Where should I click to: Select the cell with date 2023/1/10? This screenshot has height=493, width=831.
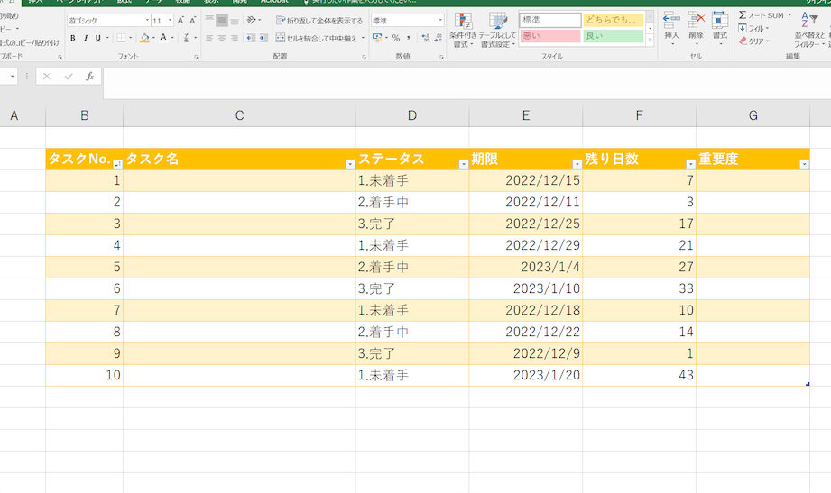pos(526,288)
